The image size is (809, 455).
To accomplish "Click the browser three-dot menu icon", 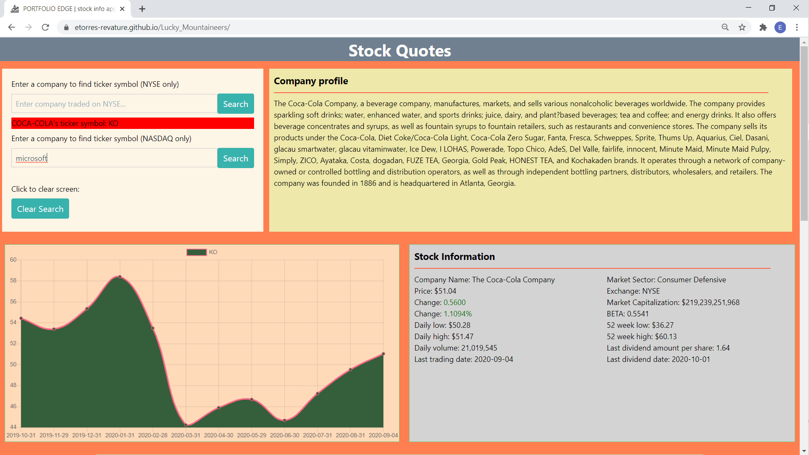I will (797, 27).
